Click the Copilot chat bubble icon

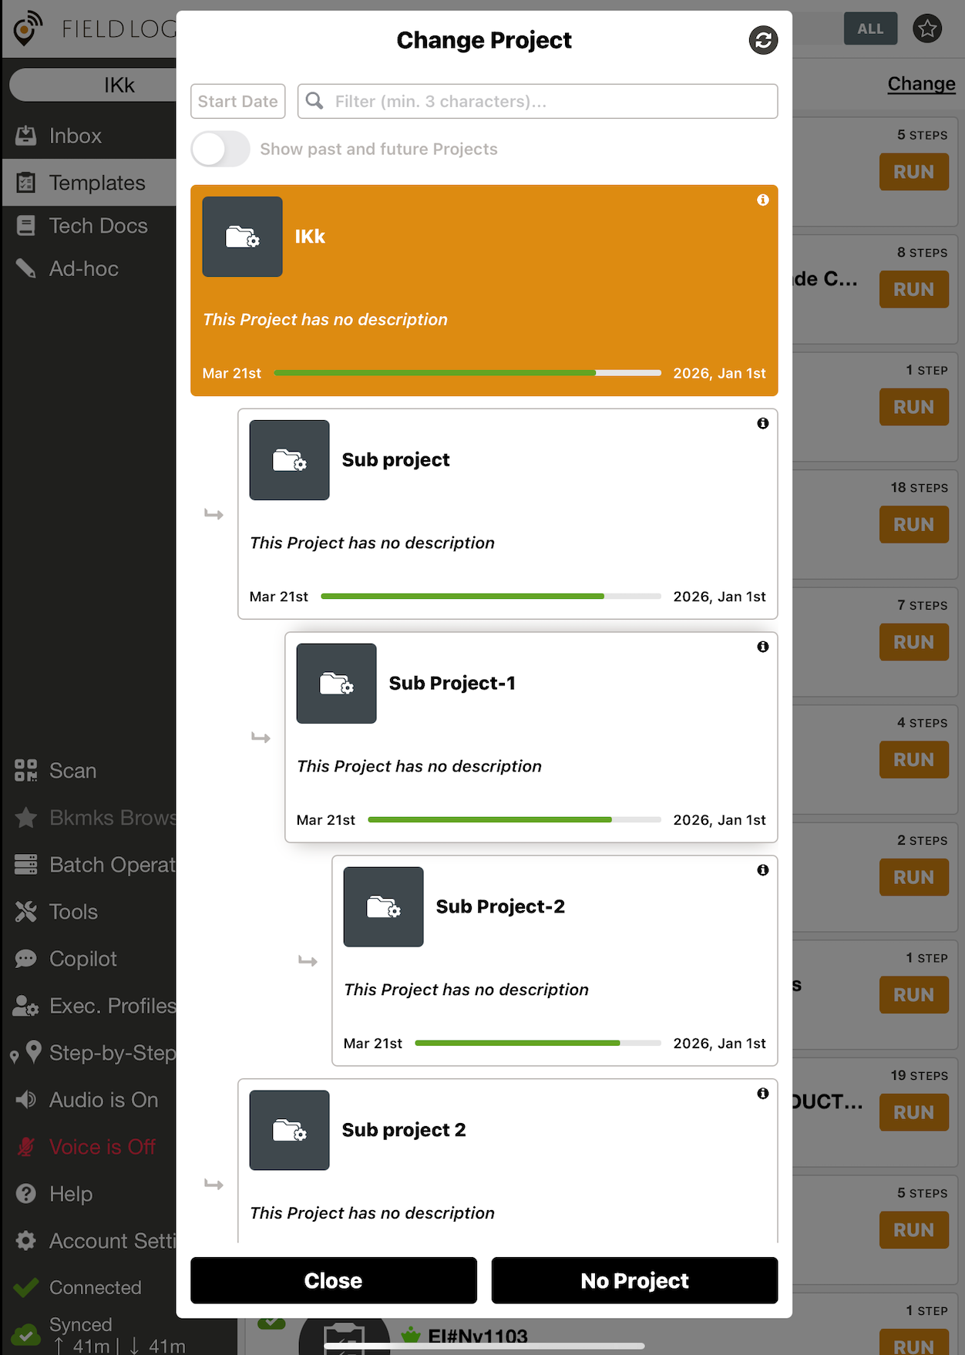[26, 959]
